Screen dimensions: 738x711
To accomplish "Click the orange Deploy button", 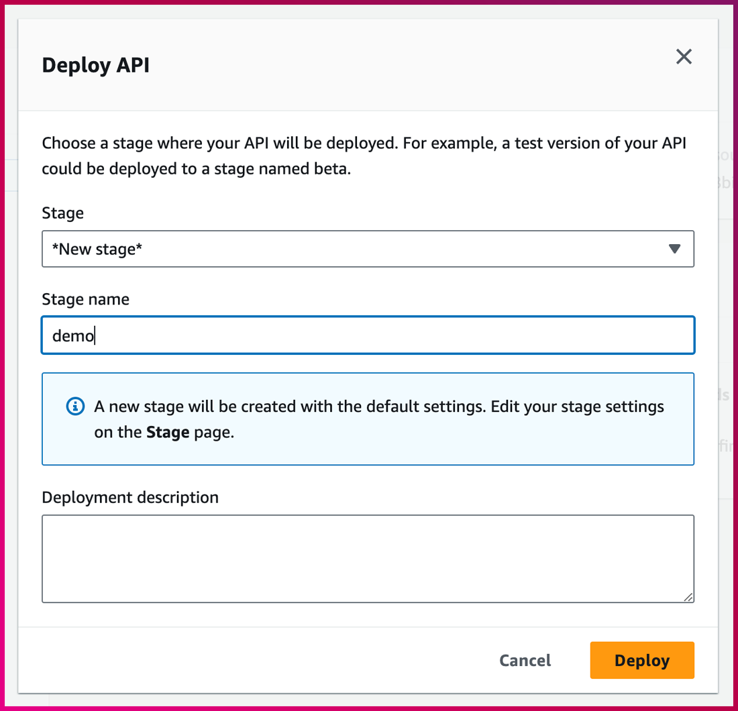I will click(x=642, y=661).
